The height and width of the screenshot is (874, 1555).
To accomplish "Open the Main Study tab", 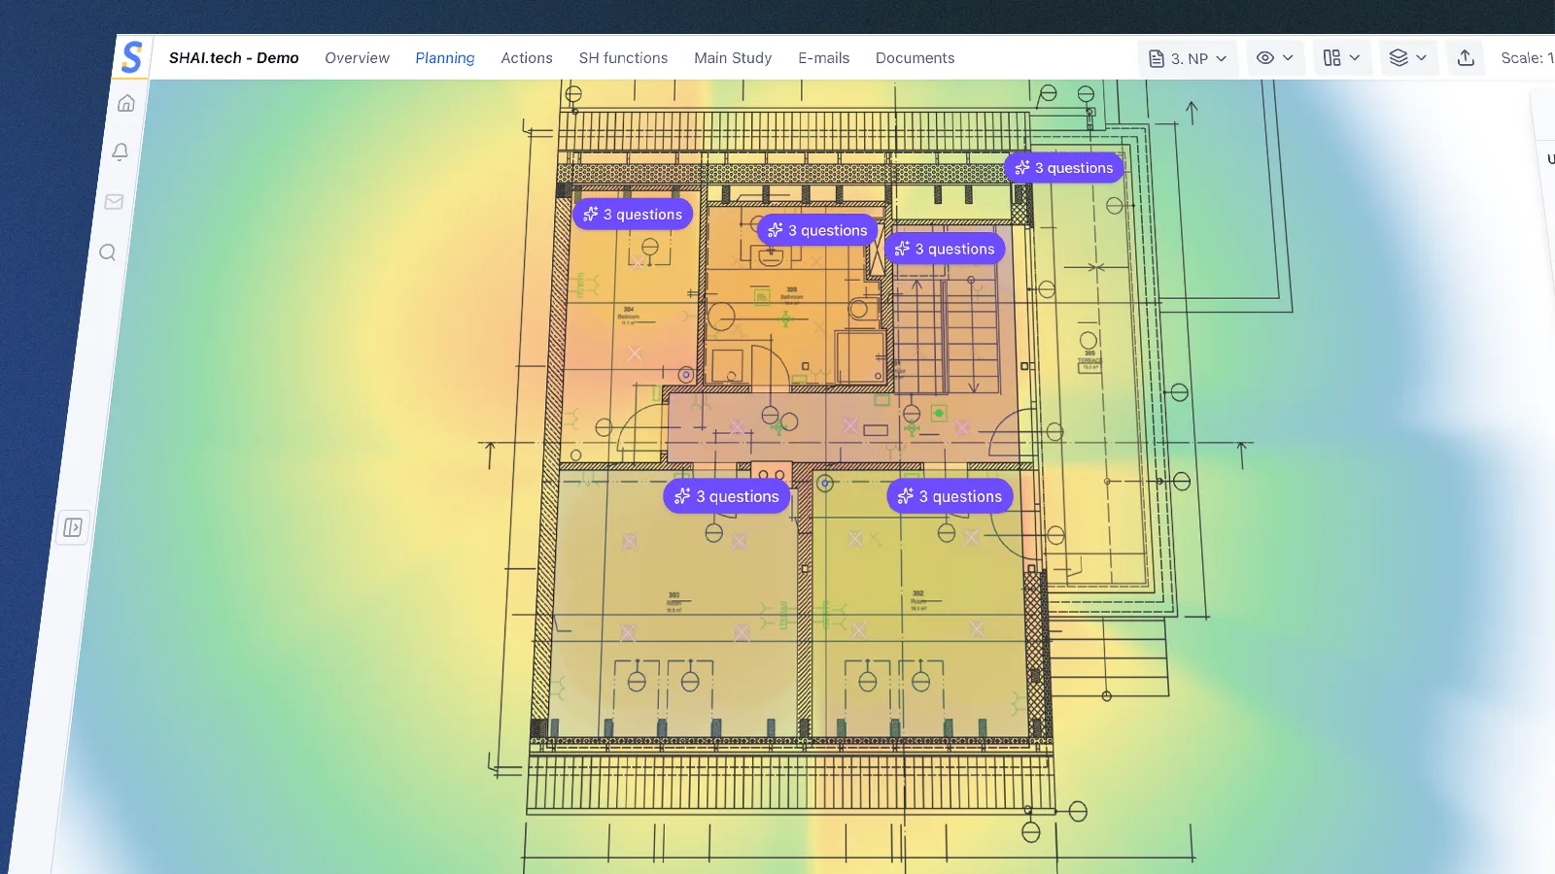I will click(x=733, y=58).
